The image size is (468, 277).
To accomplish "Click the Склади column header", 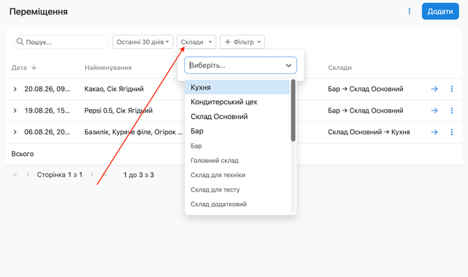I will pos(339,68).
